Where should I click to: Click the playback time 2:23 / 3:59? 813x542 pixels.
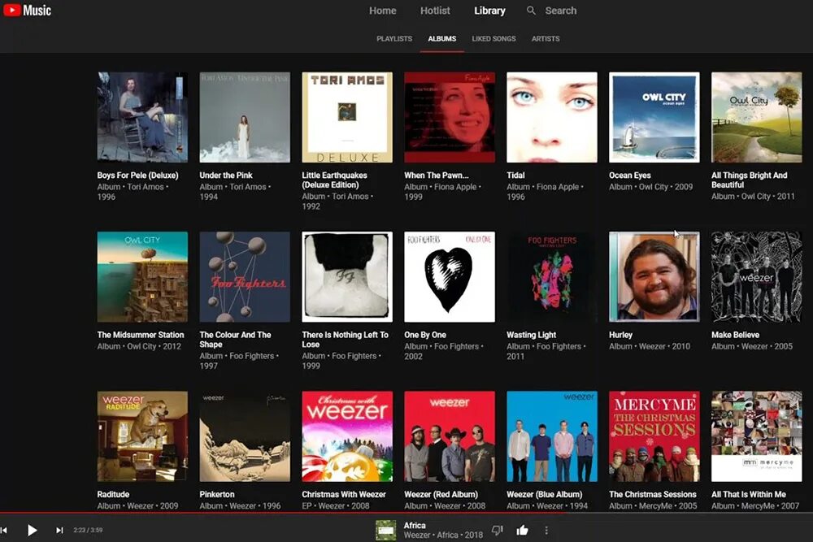[x=88, y=530]
